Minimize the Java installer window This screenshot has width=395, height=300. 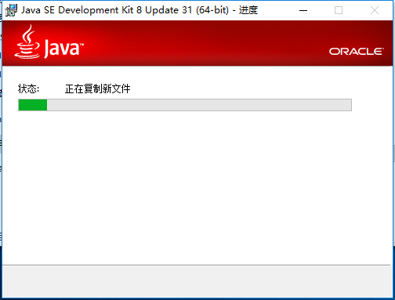303,10
